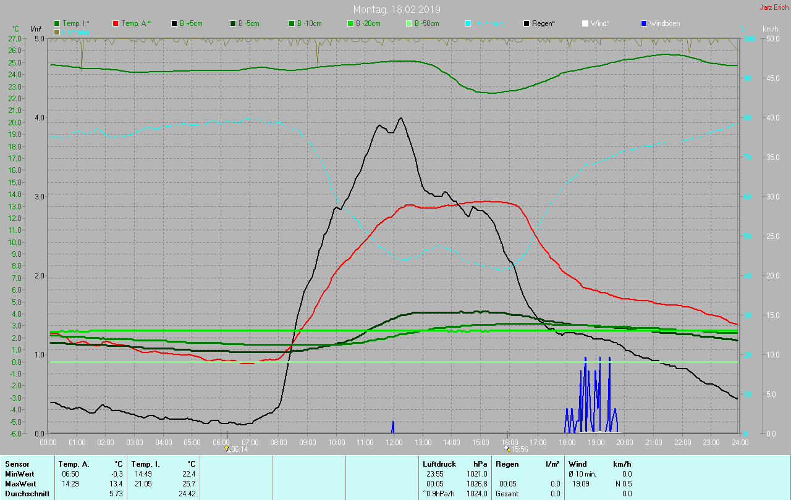
Task: Click the sunset marker icon at 15:56
Action: click(508, 449)
